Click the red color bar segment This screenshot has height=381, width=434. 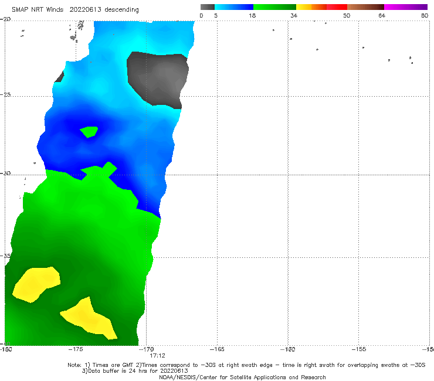(337, 7)
